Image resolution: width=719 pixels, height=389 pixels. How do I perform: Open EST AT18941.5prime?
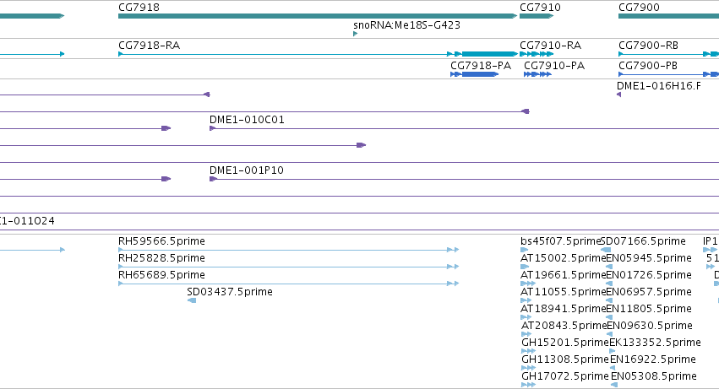(x=564, y=309)
